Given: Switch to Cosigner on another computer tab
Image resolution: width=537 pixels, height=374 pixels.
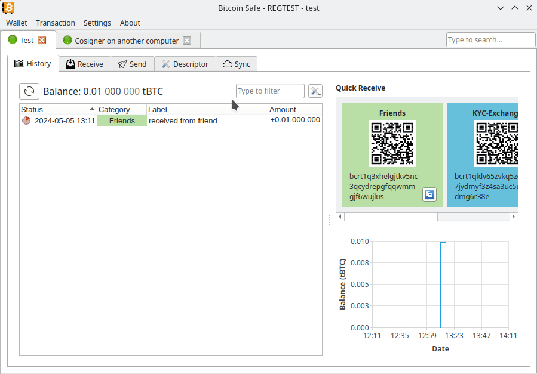Looking at the screenshot, I should point(127,41).
